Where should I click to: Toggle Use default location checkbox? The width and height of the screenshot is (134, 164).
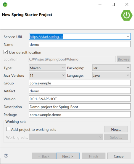coord(6,52)
